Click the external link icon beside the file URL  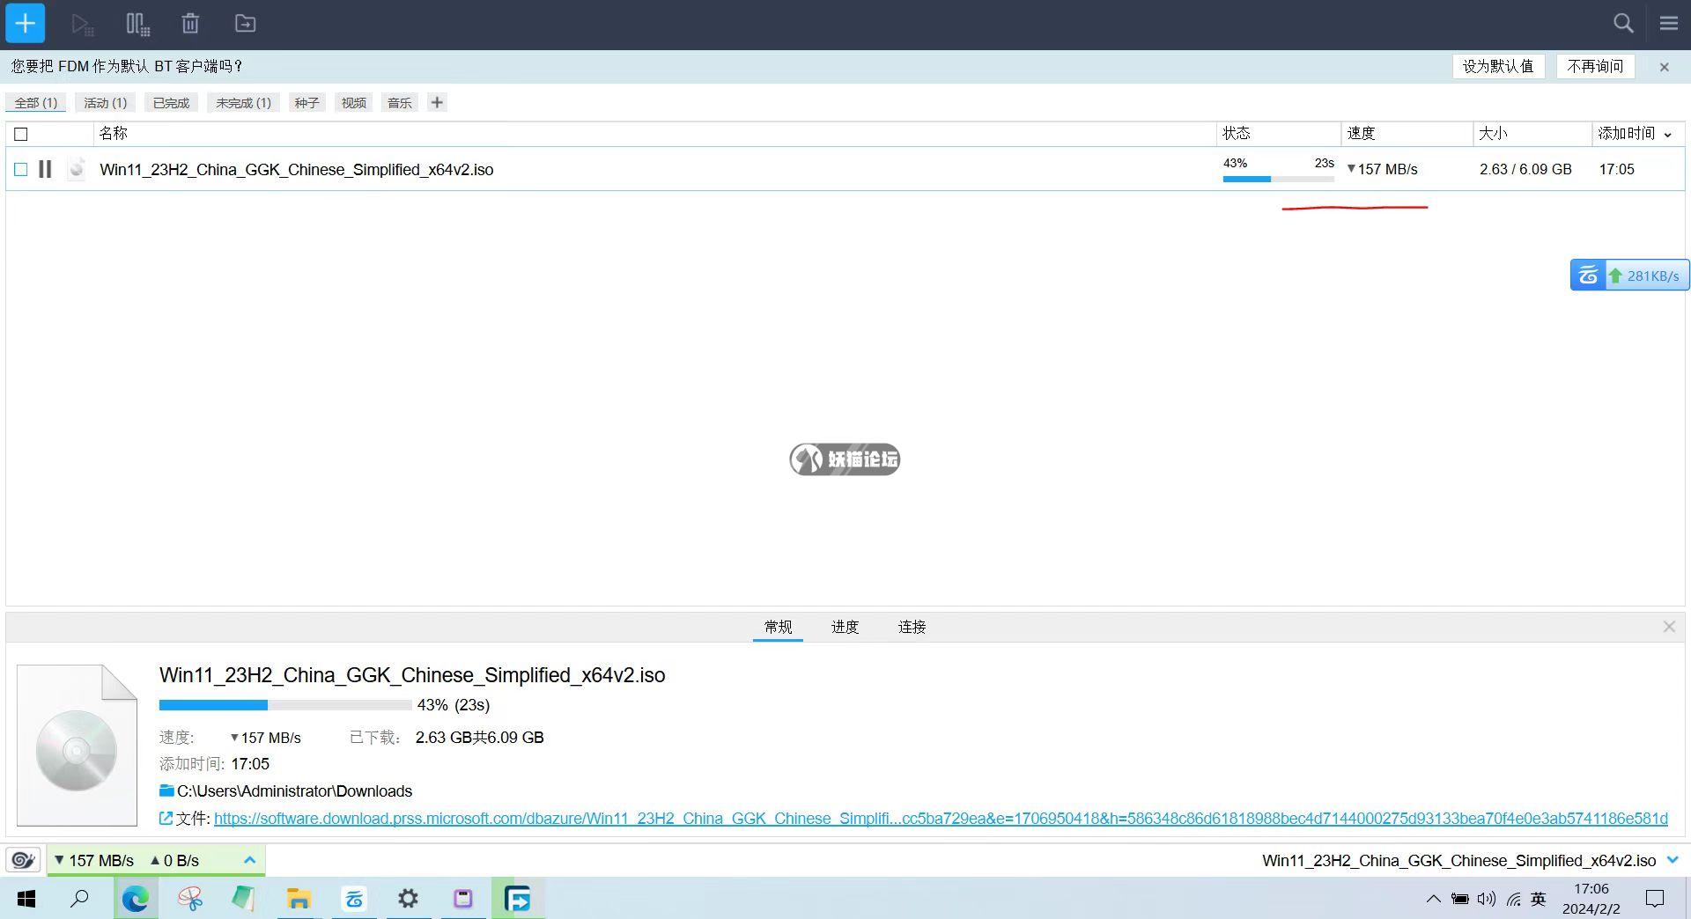[x=166, y=818]
